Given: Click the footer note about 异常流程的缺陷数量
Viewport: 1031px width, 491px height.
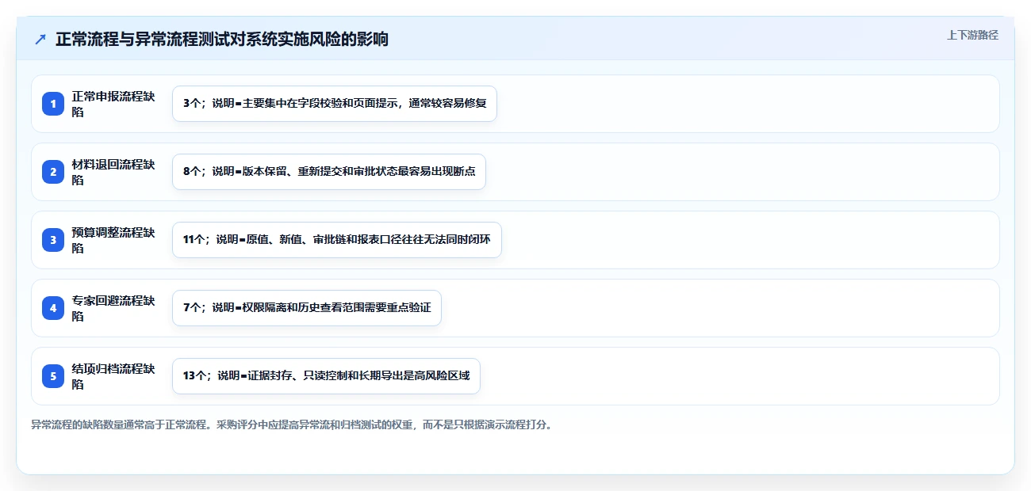Looking at the screenshot, I should coord(291,424).
